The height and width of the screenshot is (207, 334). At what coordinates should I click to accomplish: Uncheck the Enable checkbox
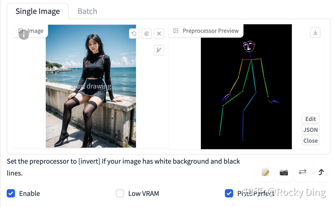(x=11, y=193)
